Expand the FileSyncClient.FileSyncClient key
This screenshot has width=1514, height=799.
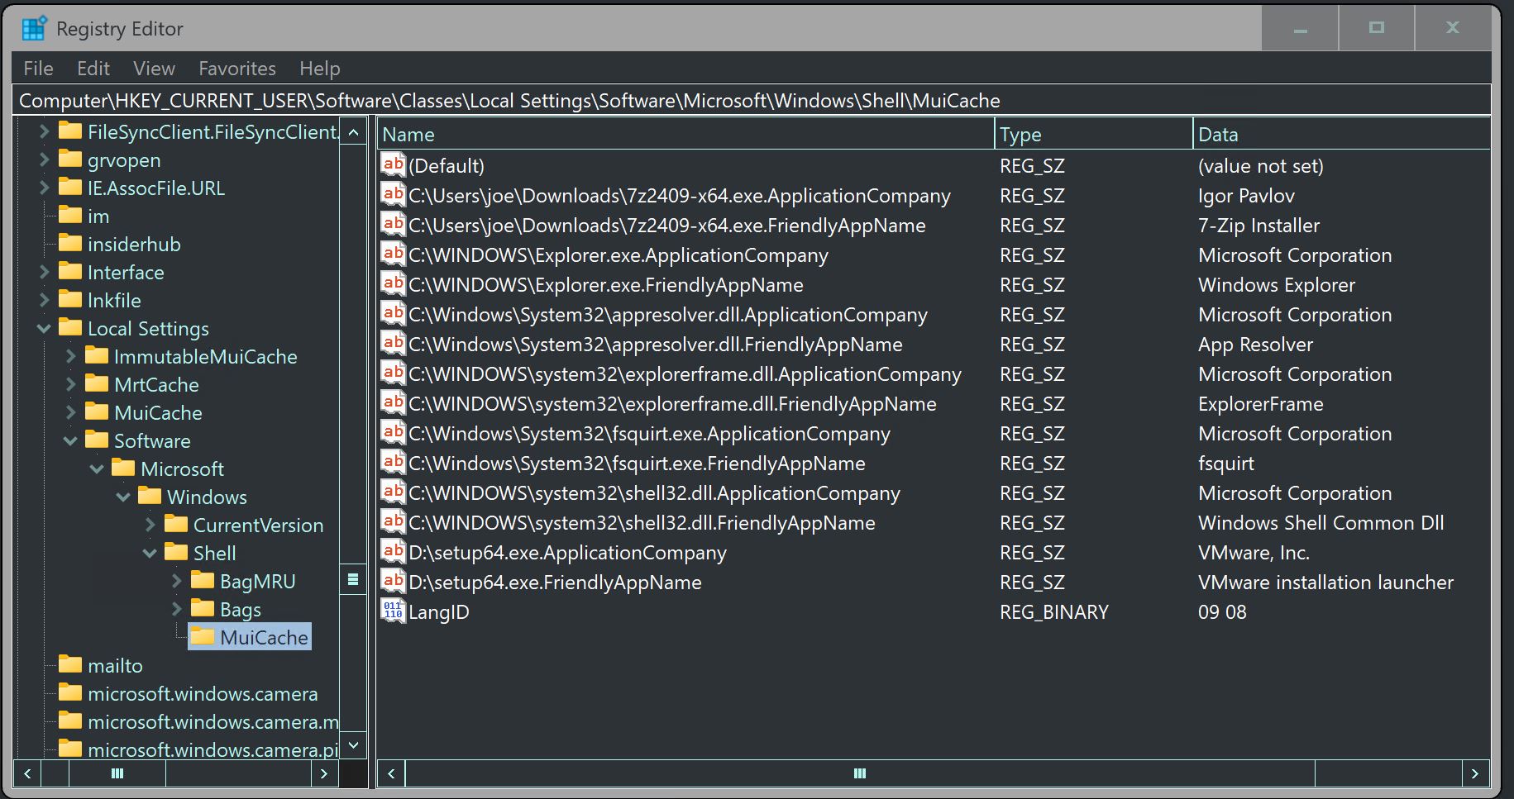(x=45, y=131)
